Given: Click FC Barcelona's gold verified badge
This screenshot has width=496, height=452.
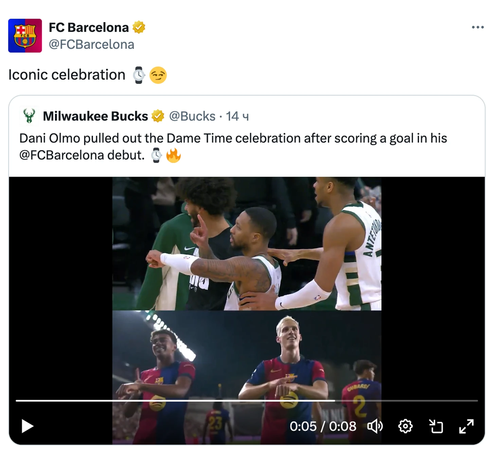Looking at the screenshot, I should pyautogui.click(x=139, y=27).
